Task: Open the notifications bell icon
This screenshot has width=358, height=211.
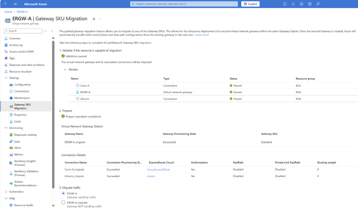Action: click(293, 4)
